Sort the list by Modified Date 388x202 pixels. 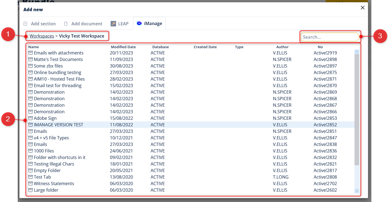coord(123,47)
